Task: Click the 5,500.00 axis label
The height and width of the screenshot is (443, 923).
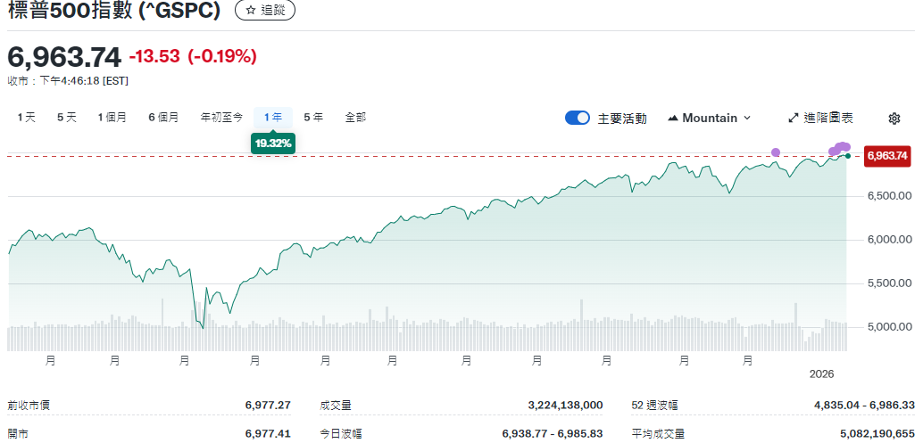Action: coord(890,283)
